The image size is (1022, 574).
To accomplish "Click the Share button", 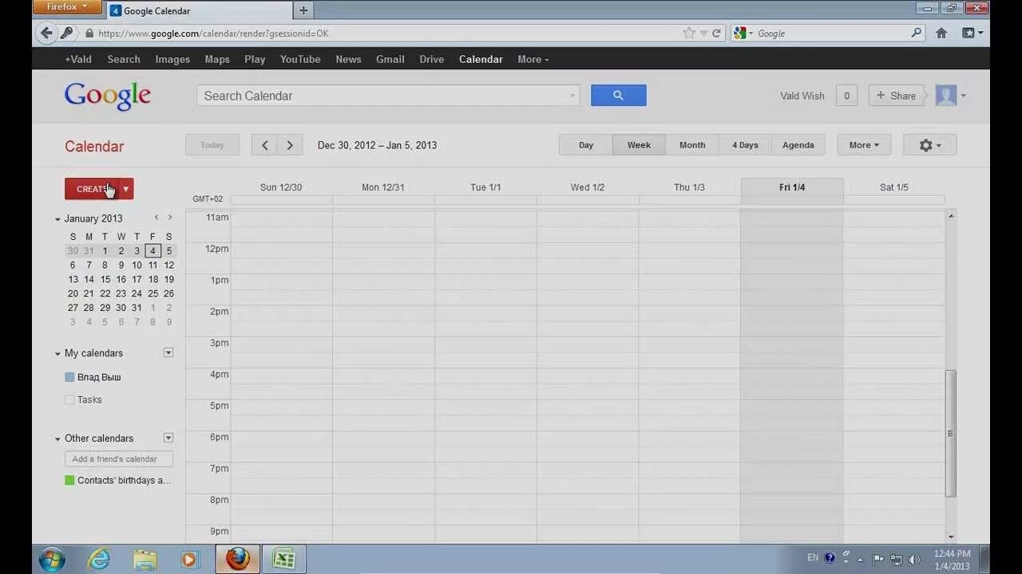I will 896,96.
